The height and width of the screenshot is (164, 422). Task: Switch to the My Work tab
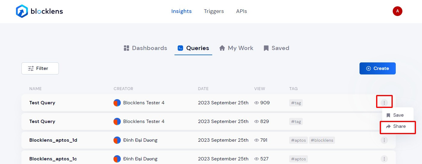[236, 48]
